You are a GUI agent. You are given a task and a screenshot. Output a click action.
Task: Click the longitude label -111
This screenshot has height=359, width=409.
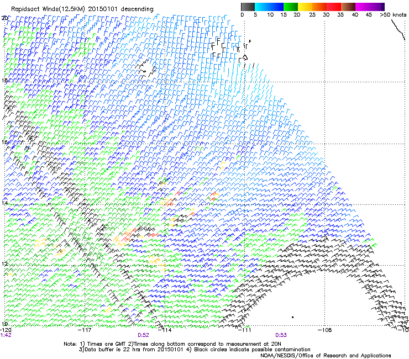click(x=245, y=330)
